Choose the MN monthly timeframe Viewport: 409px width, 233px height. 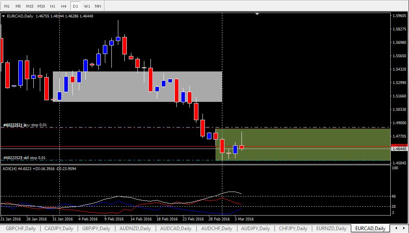(98, 6)
